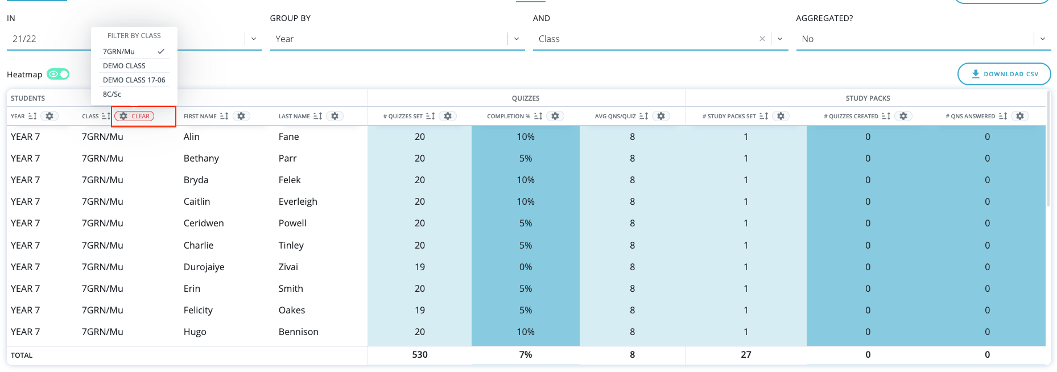Viewport: 1057px width, 372px height.
Task: Click the Download CSV button
Action: pyautogui.click(x=1004, y=74)
